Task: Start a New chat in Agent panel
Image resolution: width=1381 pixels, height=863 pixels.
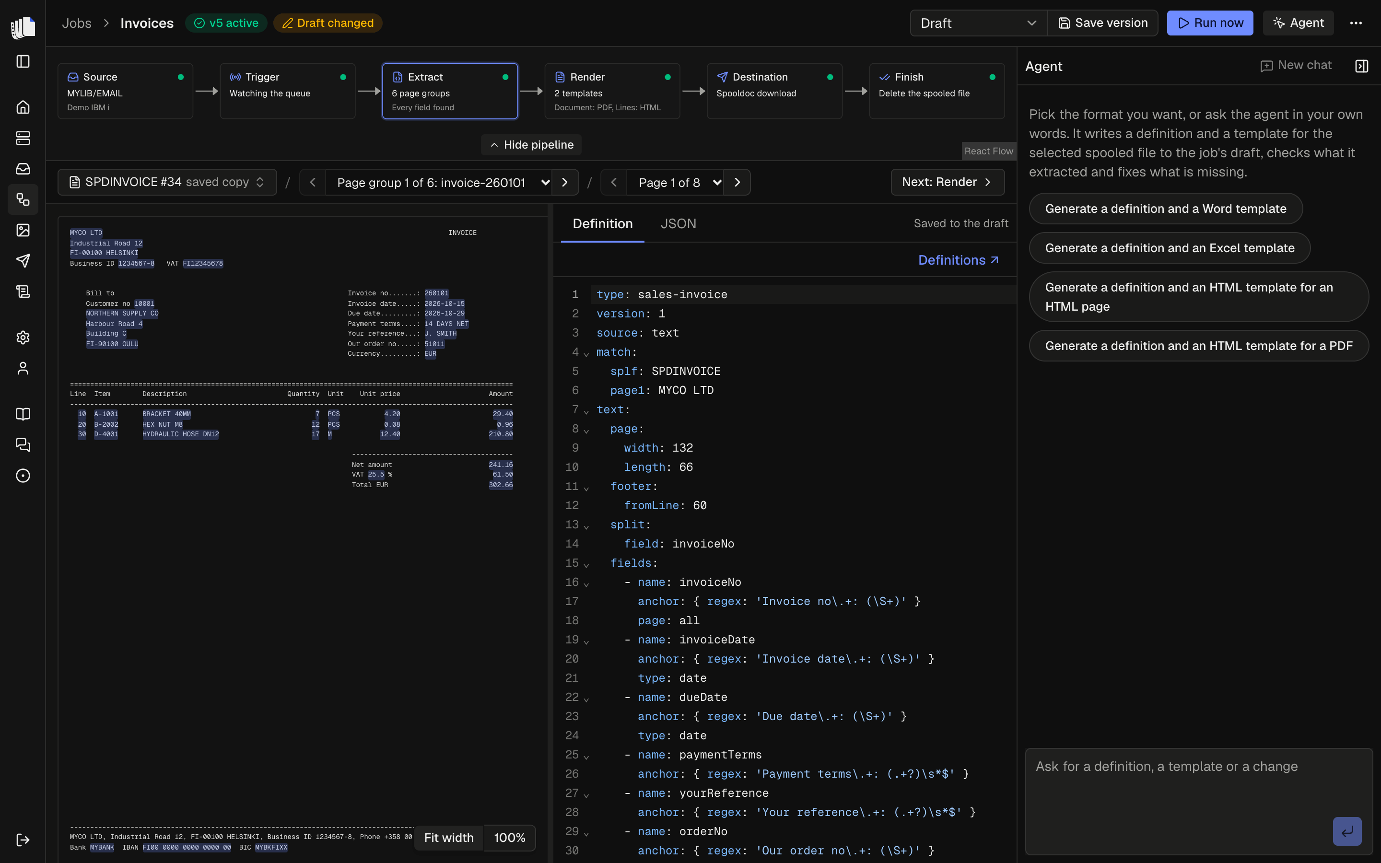Action: click(x=1295, y=66)
